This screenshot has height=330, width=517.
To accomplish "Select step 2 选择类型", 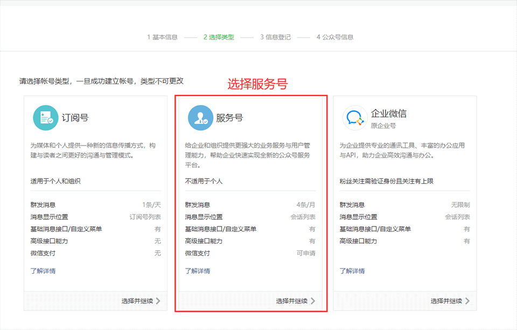I will click(219, 37).
